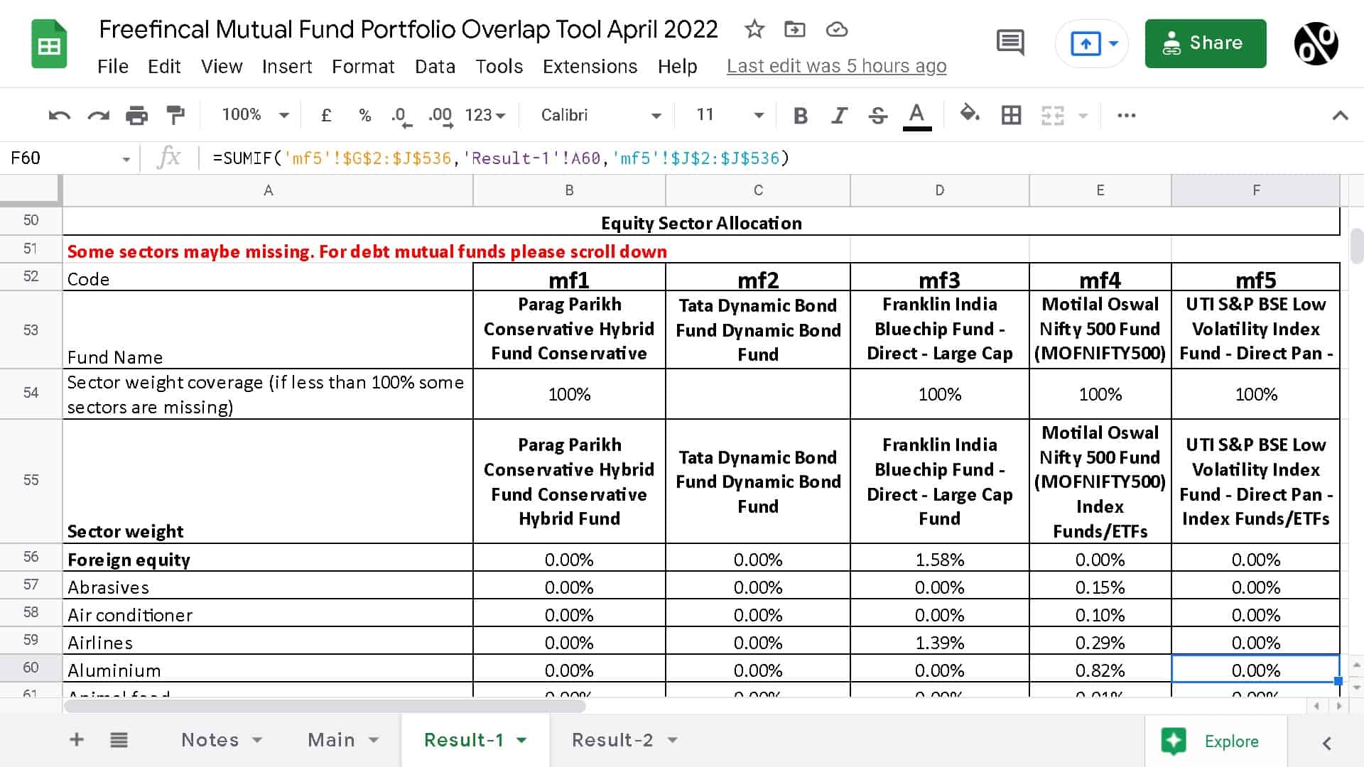Click the formula bar showing SUMIF

[497, 158]
